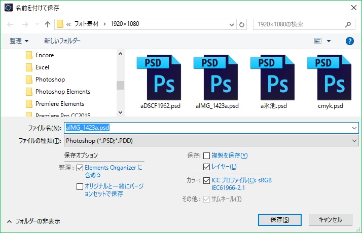Refresh the current folder view
The image size is (362, 233).
[241, 24]
